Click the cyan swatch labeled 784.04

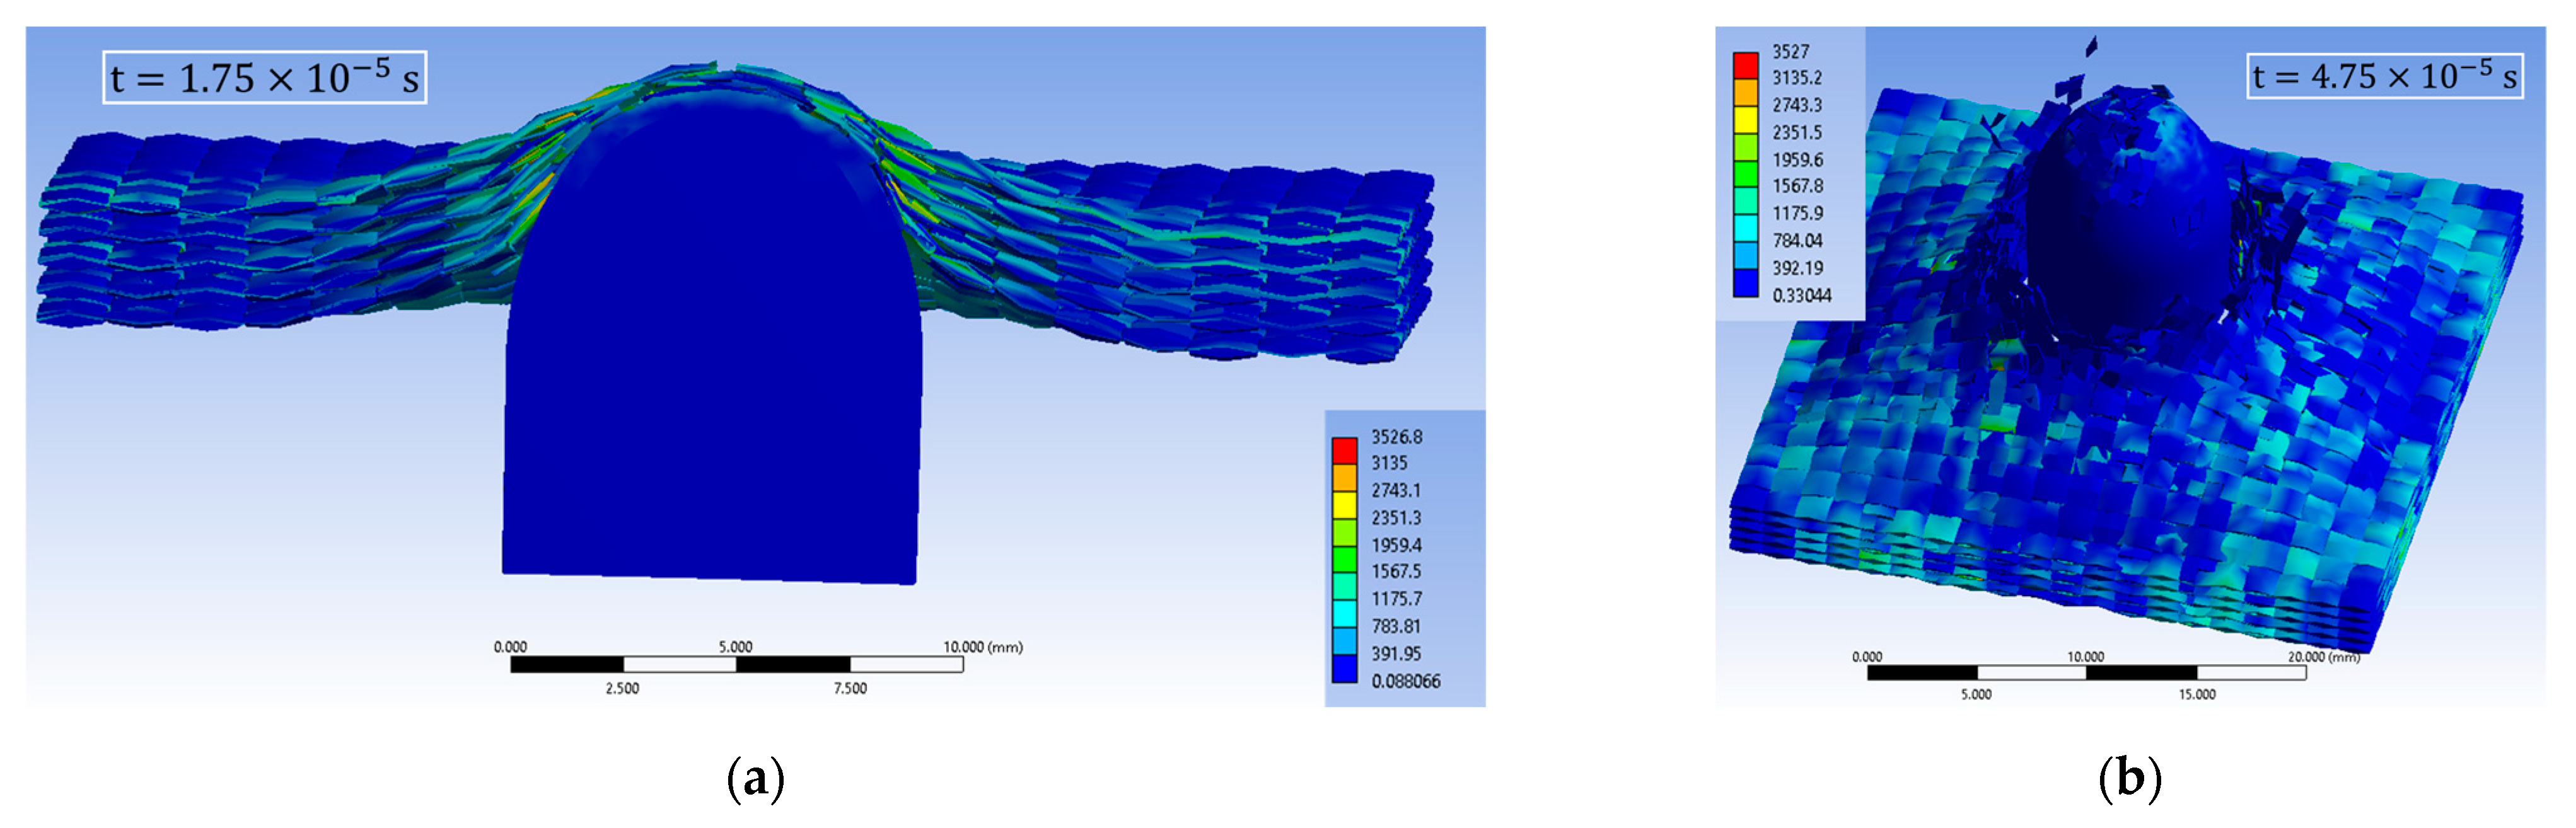tap(1745, 228)
